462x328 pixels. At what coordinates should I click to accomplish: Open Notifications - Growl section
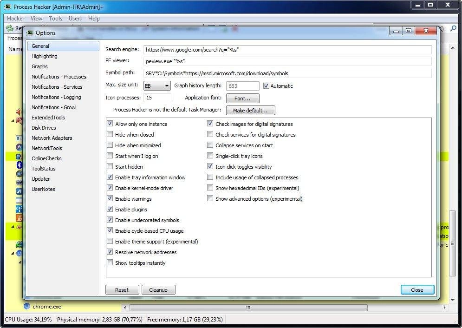(54, 107)
